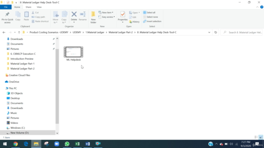Open Google Chrome from taskbar
Image resolution: width=264 pixels, height=148 pixels.
[16, 144]
